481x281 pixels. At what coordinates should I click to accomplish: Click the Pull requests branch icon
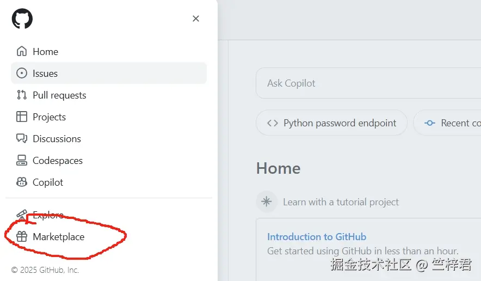click(22, 95)
